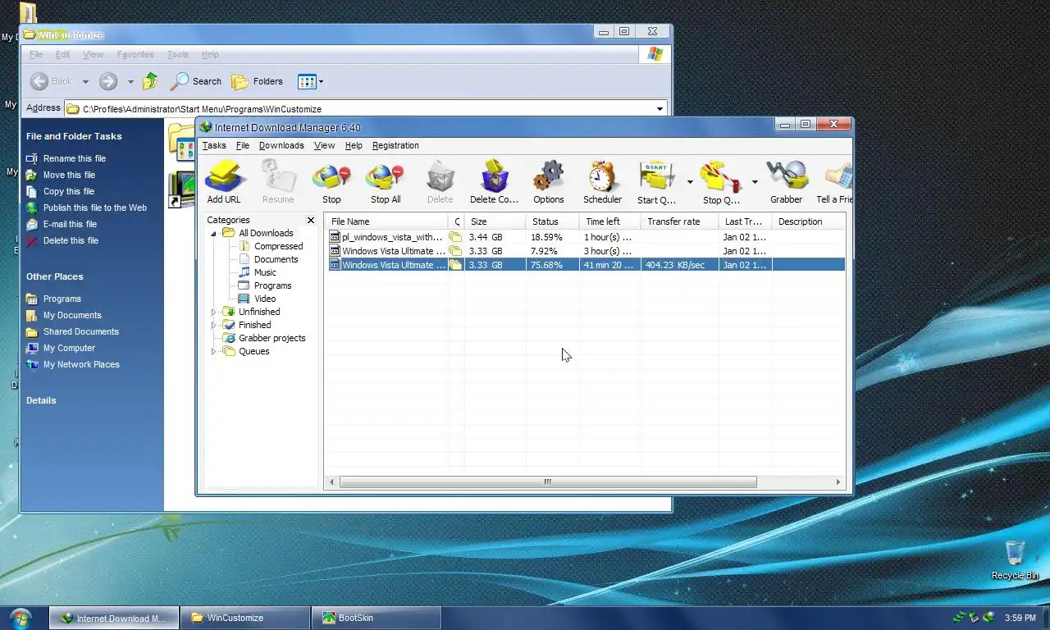
Task: Select the Windows Vista download at 75.68%
Action: [x=587, y=265]
